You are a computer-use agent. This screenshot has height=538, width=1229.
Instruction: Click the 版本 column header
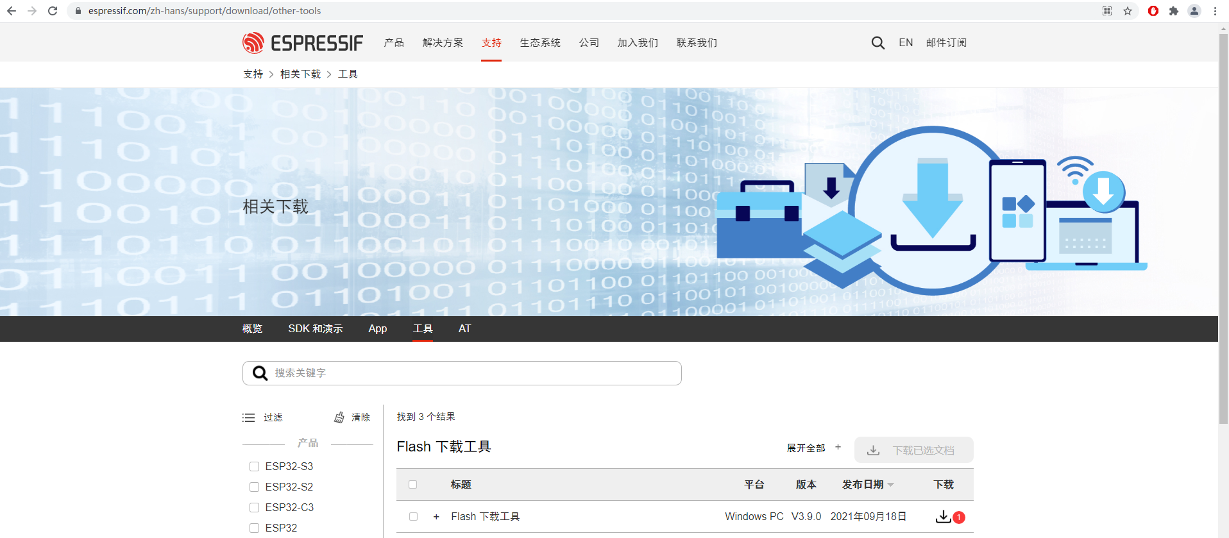[806, 485]
